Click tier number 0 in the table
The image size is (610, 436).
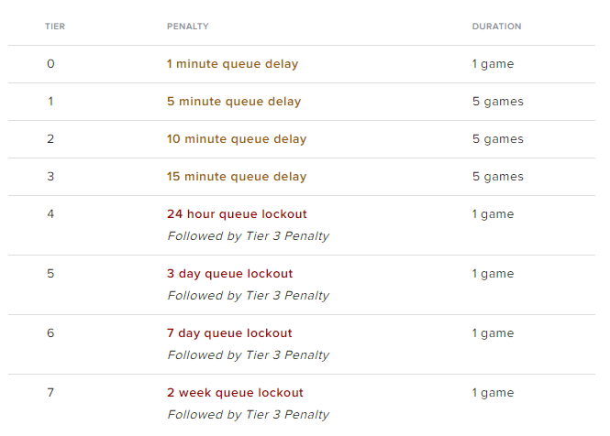pos(50,64)
